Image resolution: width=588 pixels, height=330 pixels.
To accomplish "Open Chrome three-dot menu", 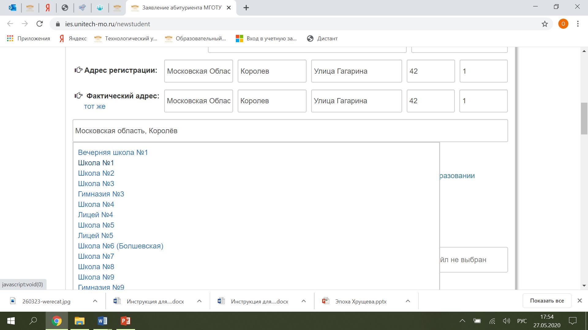I will coord(578,24).
